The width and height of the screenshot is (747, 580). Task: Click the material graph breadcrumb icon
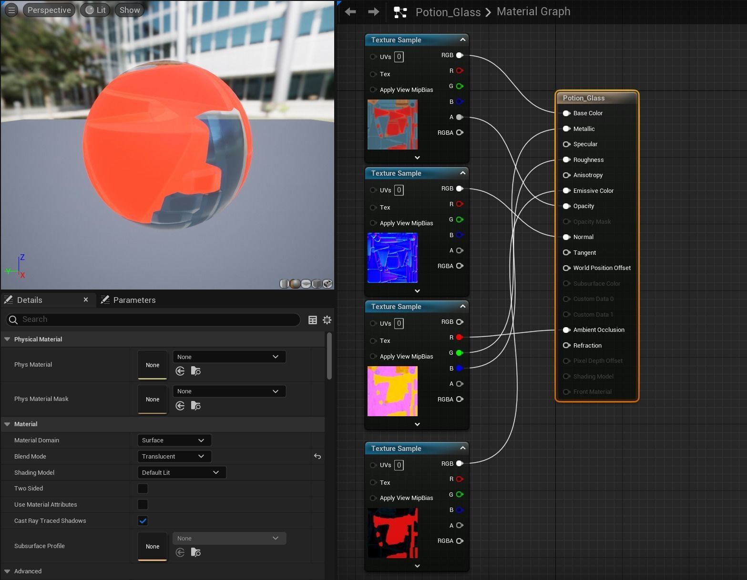point(400,12)
